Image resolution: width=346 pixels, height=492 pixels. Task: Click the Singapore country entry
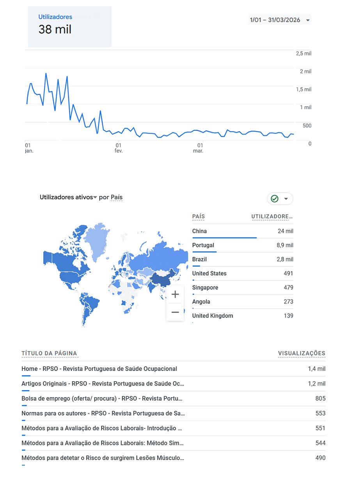click(205, 288)
